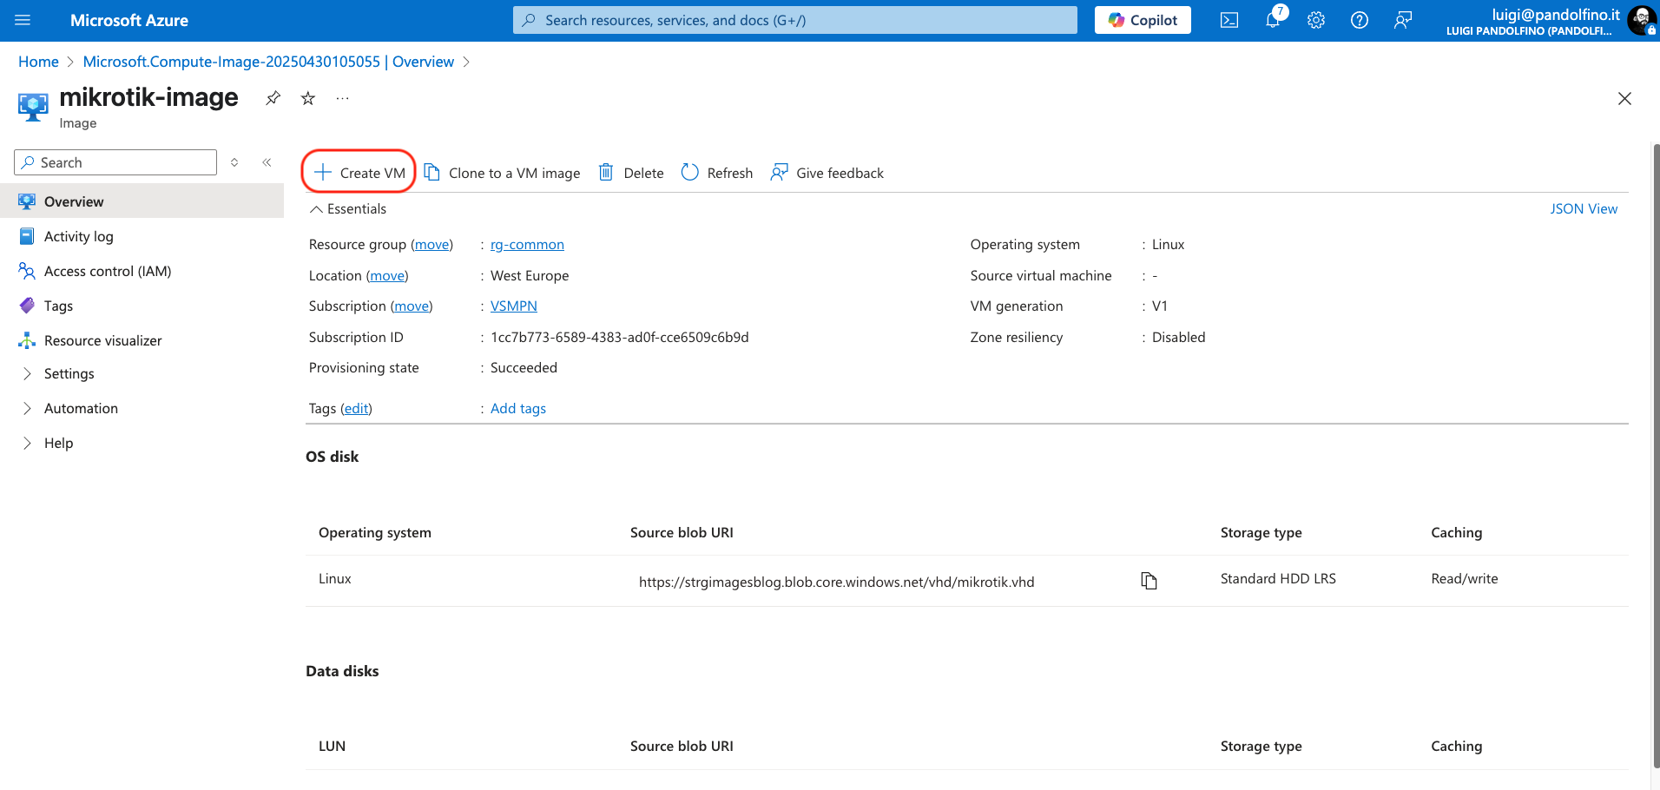This screenshot has width=1660, height=790.
Task: Open the Azure portal hamburger menu
Action: click(x=23, y=20)
